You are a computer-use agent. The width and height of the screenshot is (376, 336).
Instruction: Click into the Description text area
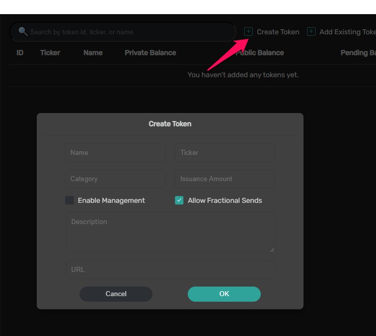tap(170, 233)
